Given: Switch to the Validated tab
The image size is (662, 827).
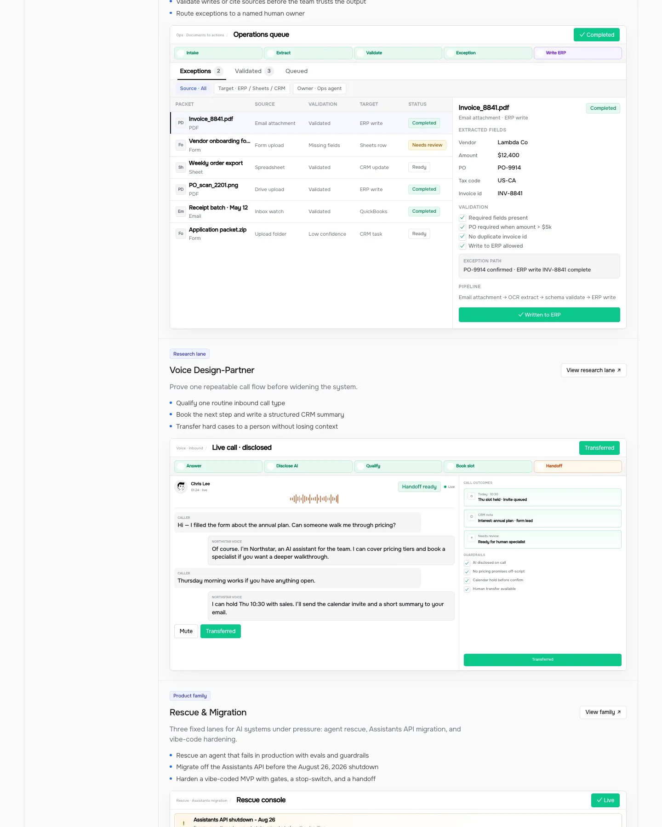Looking at the screenshot, I should (254, 71).
